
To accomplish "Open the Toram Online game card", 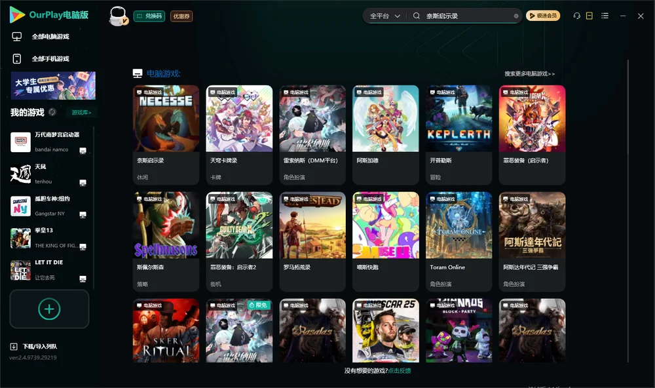I will click(x=458, y=241).
